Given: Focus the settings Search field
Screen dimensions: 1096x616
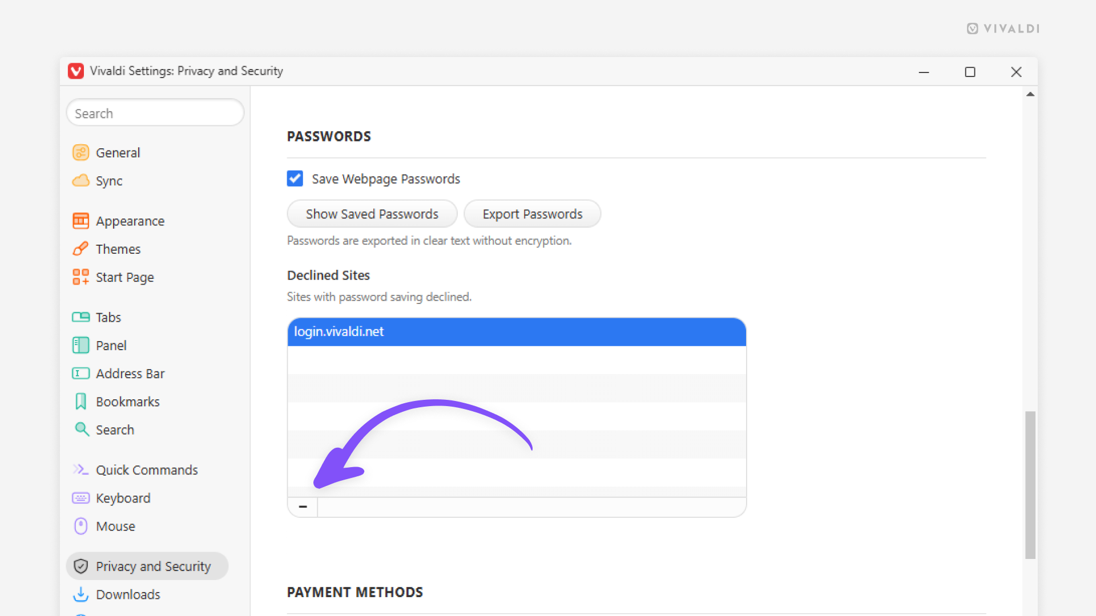Looking at the screenshot, I should (x=155, y=113).
